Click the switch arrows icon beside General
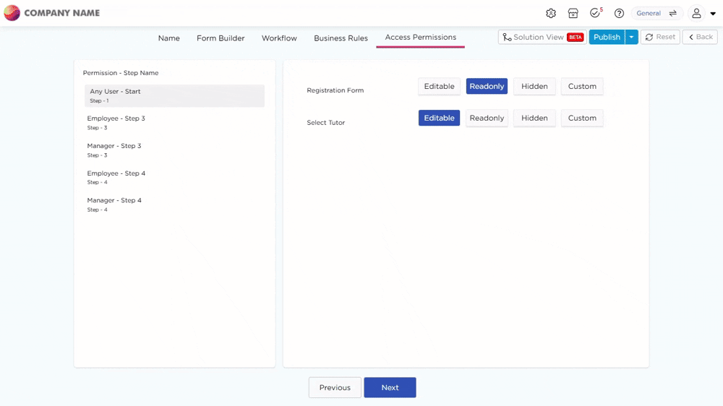Screen dimensions: 723x406 (x=673, y=13)
